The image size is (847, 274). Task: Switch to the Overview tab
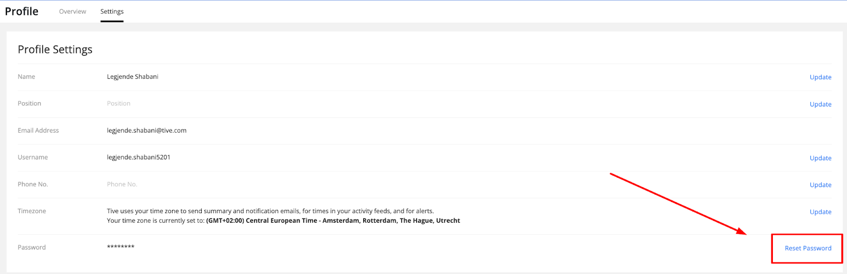click(73, 12)
